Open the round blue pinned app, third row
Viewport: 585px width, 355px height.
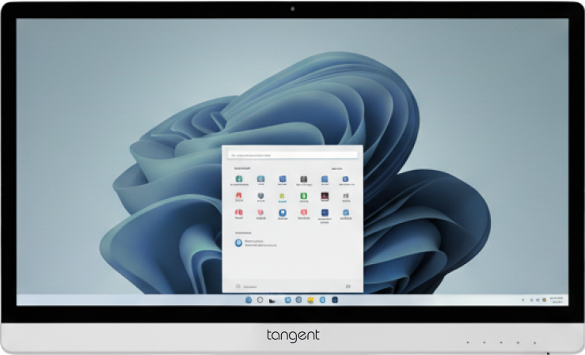[x=281, y=213]
